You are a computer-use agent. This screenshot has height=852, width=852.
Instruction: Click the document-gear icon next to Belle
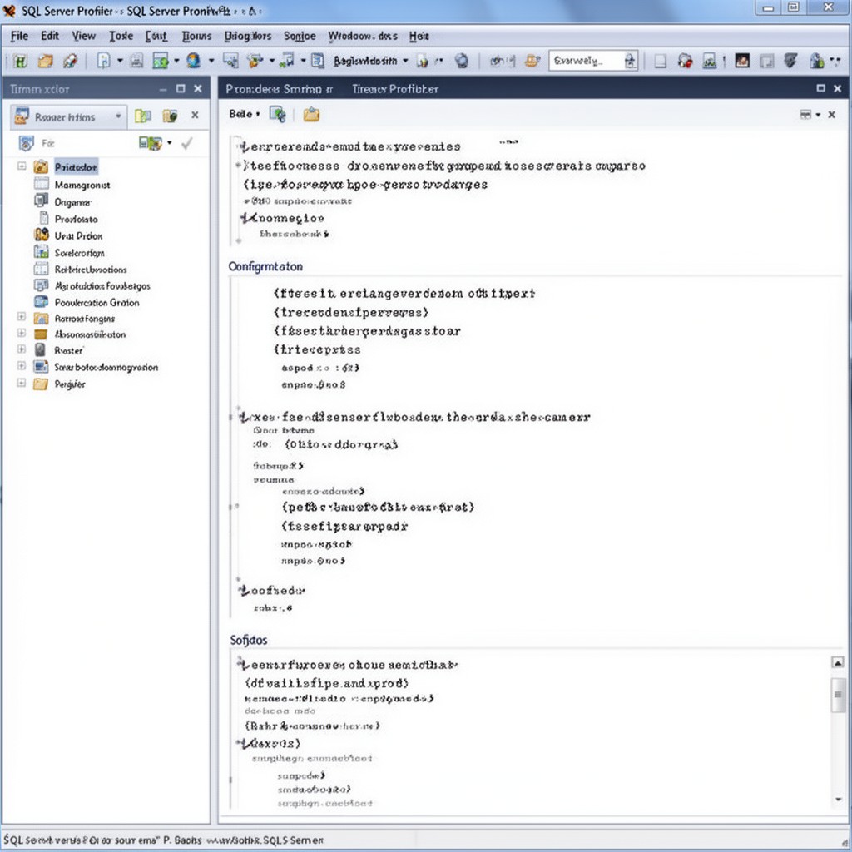(x=278, y=115)
